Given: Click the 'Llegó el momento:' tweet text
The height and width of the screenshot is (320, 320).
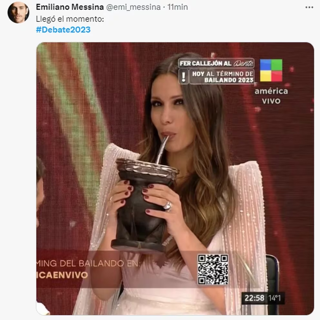Looking at the screenshot, I should [x=70, y=19].
